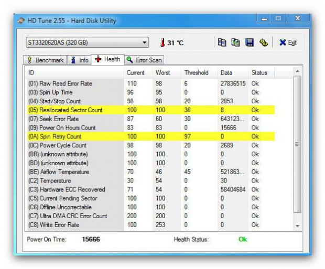325x269 pixels.
Task: Open the Error Scan tab
Action: [x=144, y=60]
